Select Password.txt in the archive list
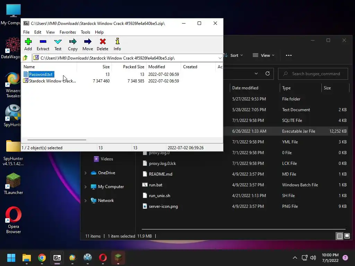This screenshot has height=266, width=355. click(x=41, y=74)
